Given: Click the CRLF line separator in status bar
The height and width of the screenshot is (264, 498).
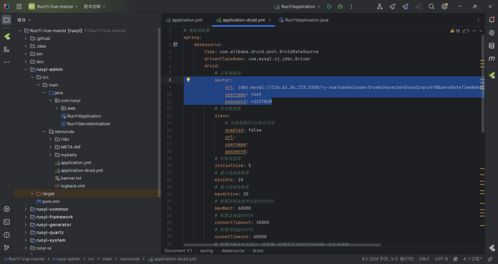Looking at the screenshot, I should pyautogui.click(x=424, y=259).
